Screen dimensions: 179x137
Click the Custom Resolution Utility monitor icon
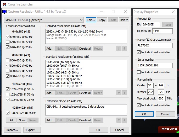pyautogui.click(x=4, y=12)
